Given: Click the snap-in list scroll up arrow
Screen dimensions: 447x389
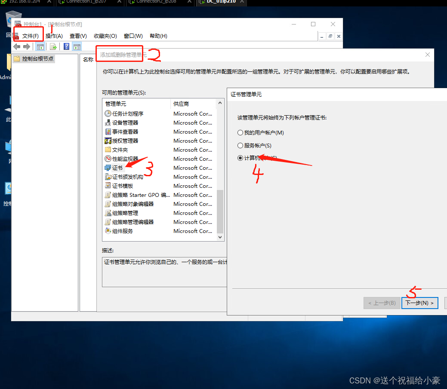Looking at the screenshot, I should coord(220,103).
